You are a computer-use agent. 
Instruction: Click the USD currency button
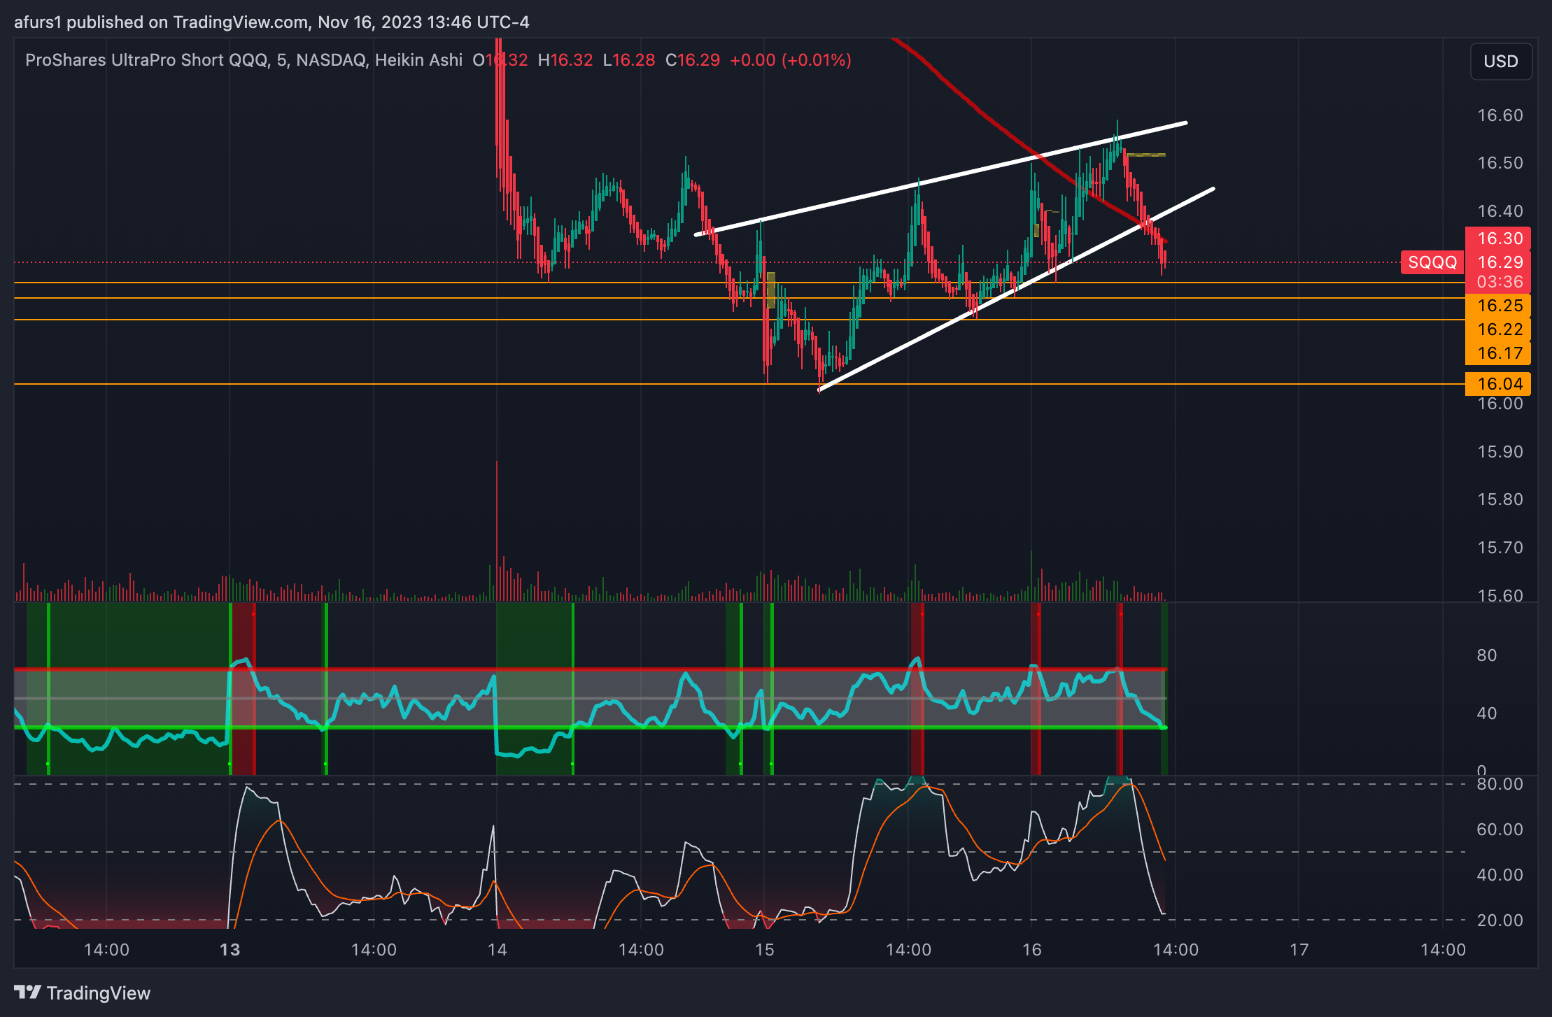(x=1501, y=62)
